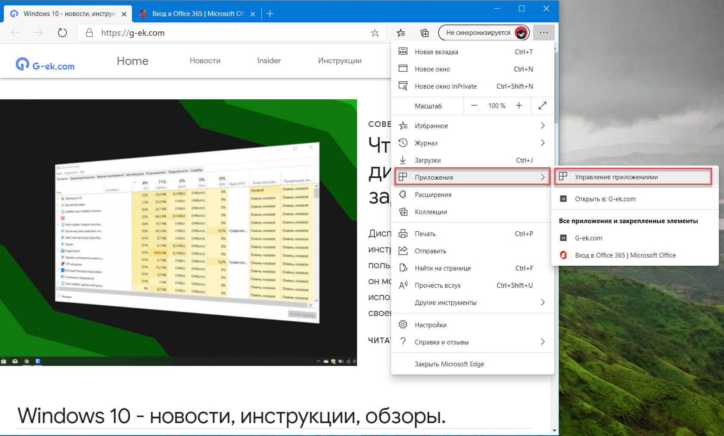This screenshot has width=724, height=436.
Task: Expand Справка и отзывы submenu
Action: pyautogui.click(x=472, y=342)
